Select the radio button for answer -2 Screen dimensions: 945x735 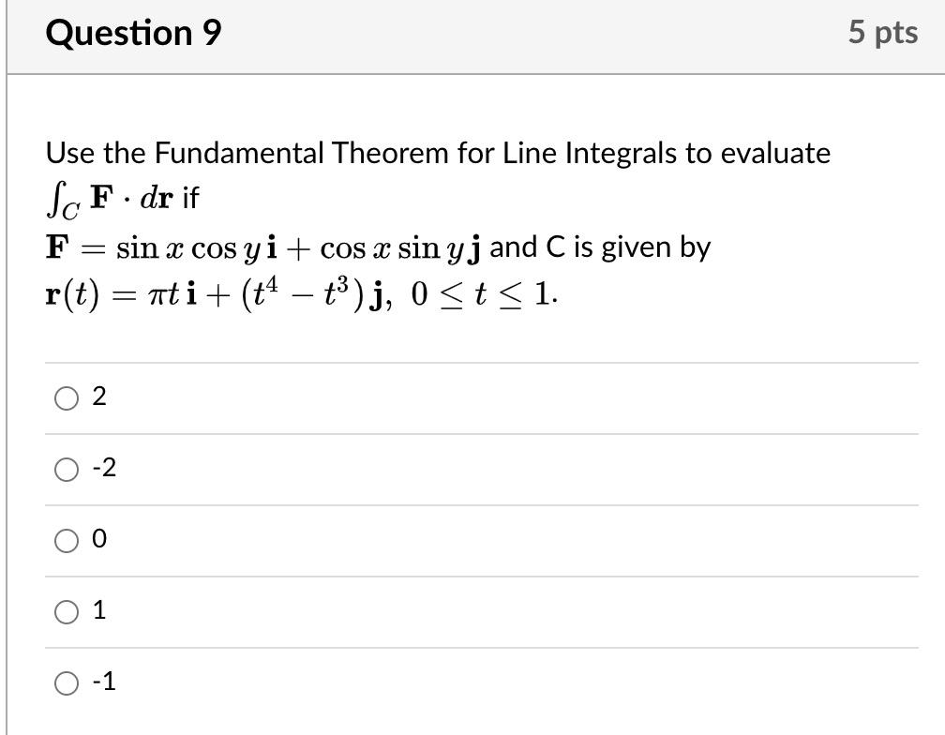(65, 470)
